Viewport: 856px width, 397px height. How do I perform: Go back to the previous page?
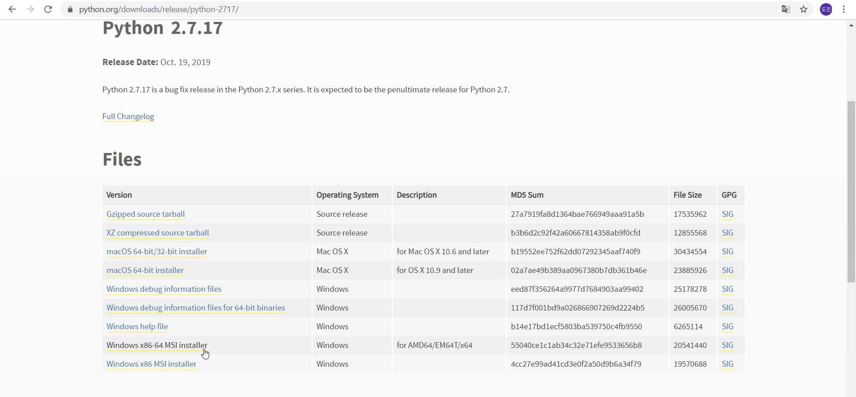[x=12, y=9]
